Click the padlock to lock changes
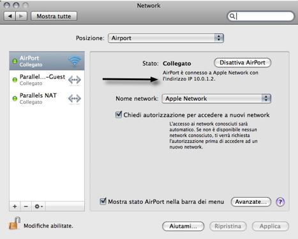 point(15,224)
